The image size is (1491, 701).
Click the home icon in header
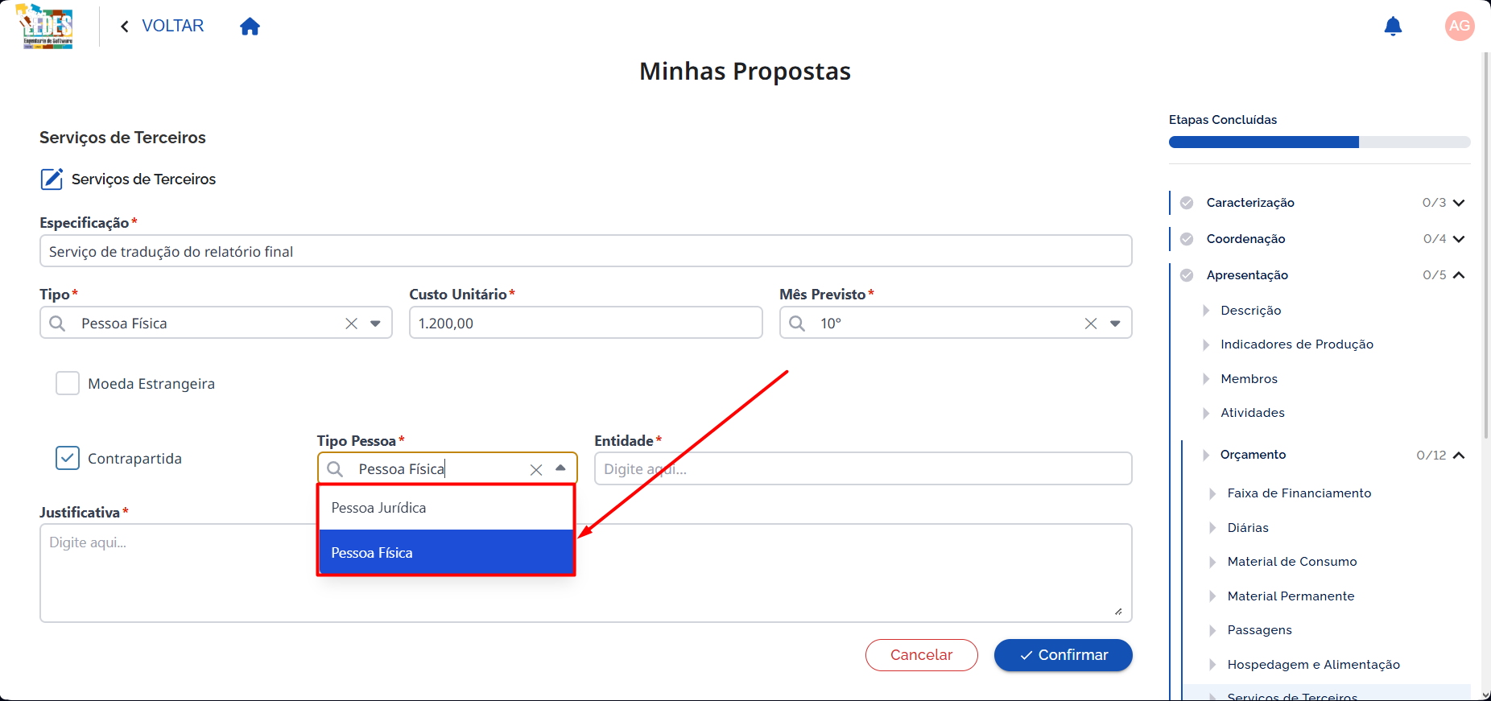tap(250, 27)
